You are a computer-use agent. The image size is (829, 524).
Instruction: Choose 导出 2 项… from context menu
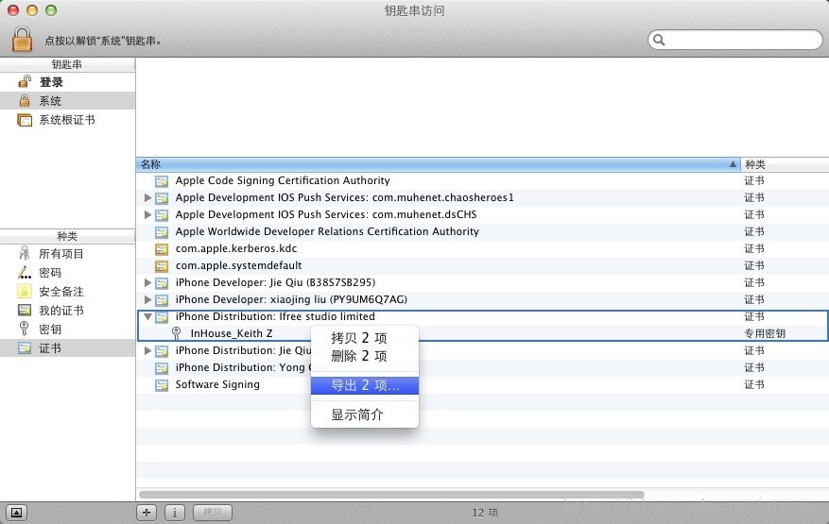(x=365, y=385)
